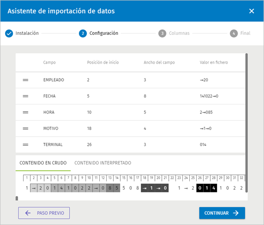The width and height of the screenshot is (264, 225).
Task: Click TERMINAL start position value 26
Action: (89, 145)
